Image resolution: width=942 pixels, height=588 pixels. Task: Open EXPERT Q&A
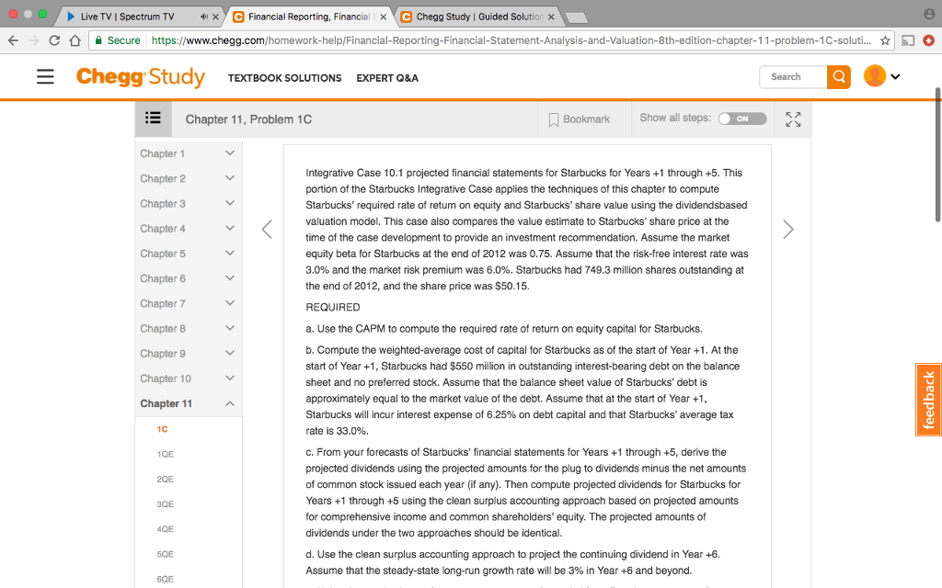(x=386, y=78)
